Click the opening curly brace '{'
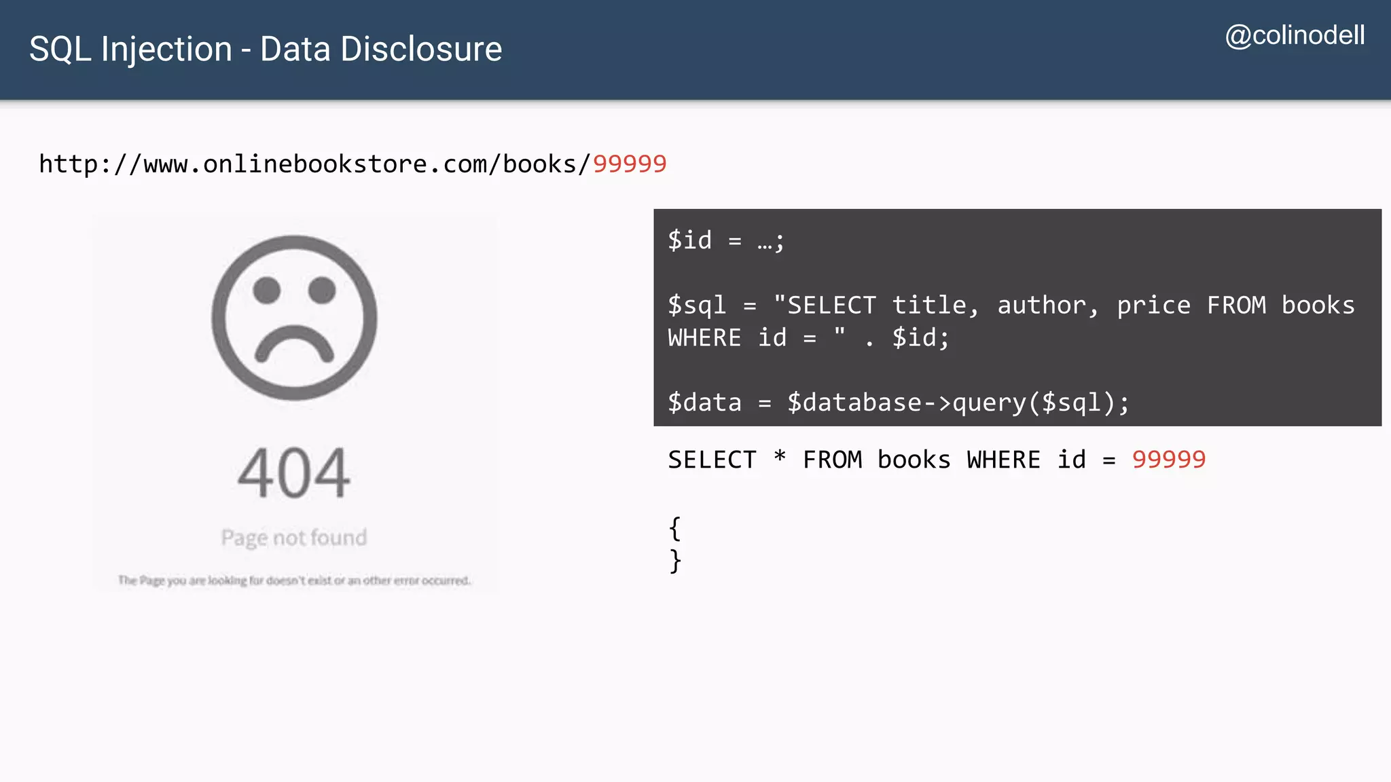This screenshot has width=1391, height=782. pos(675,529)
